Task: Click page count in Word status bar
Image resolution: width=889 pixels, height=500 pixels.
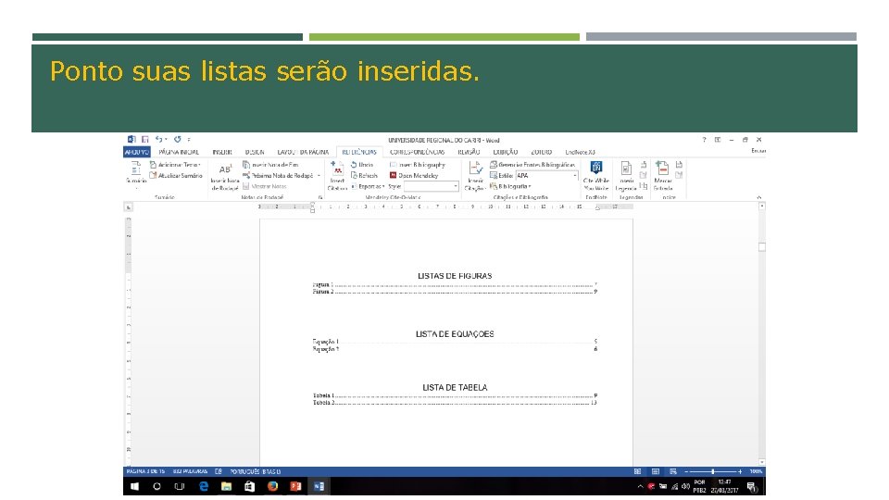Action: coord(145,471)
